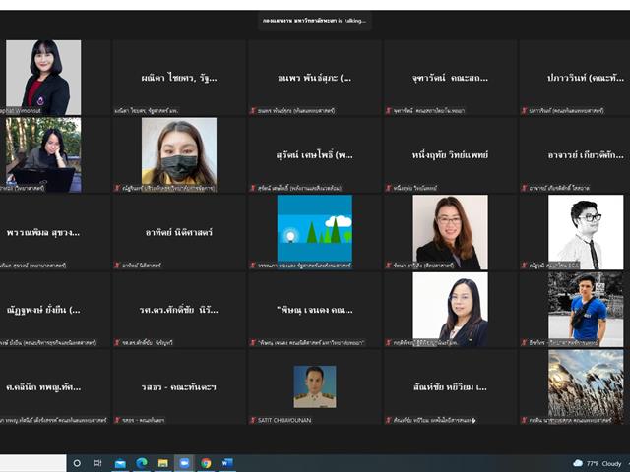630x472 pixels.
Task: Click participant name อาทิตย์ นิติศาสตร์
Action: pyautogui.click(x=179, y=232)
